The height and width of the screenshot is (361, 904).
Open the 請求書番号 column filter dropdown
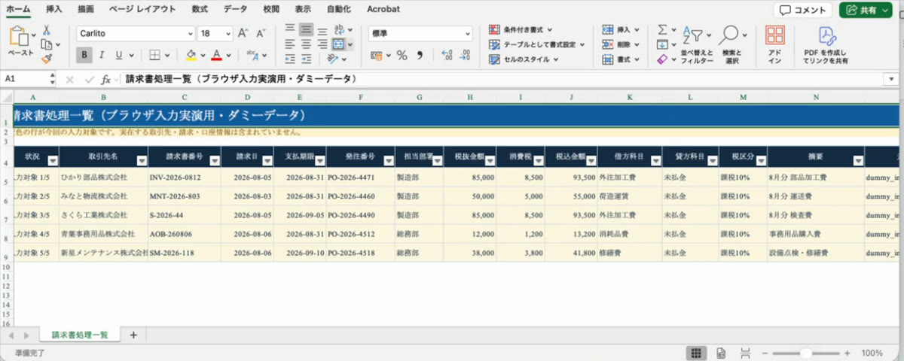(214, 160)
